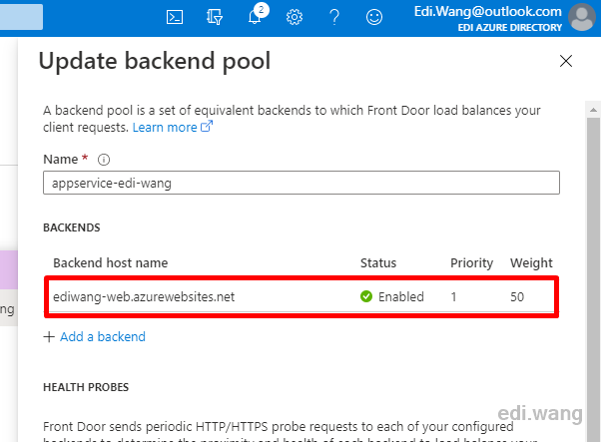The image size is (601, 442).
Task: Open the directory and subscription filter icon
Action: 215,17
